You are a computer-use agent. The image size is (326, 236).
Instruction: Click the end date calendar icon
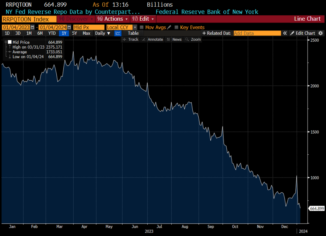pyautogui.click(x=69, y=28)
